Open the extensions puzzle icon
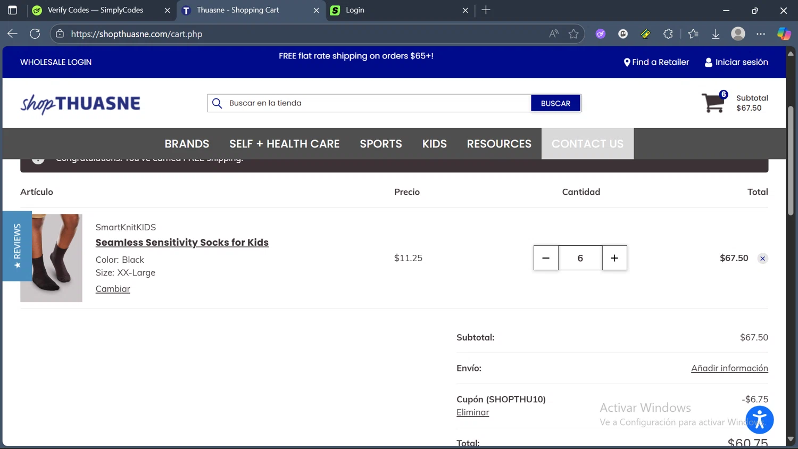The image size is (798, 449). [668, 34]
